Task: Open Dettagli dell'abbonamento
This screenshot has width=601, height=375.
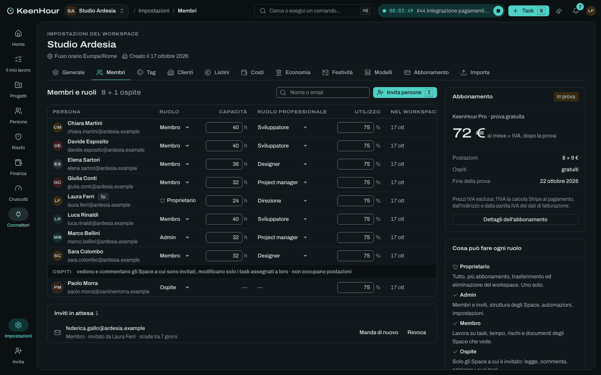Action: click(515, 220)
